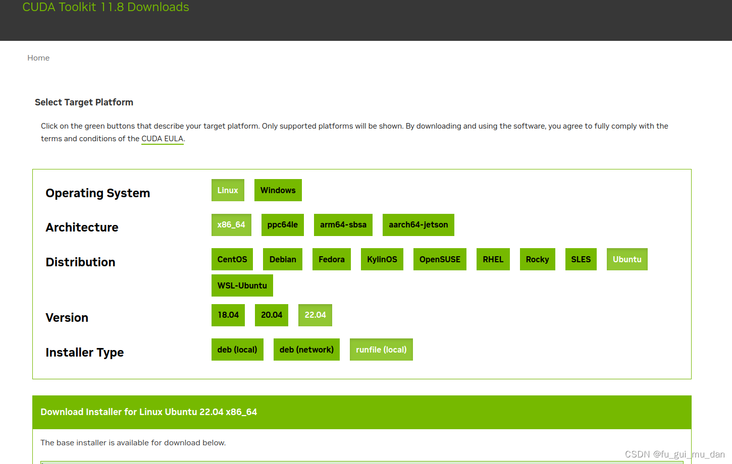Choose runfile (local) installer type
Image resolution: width=732 pixels, height=464 pixels.
pos(381,350)
